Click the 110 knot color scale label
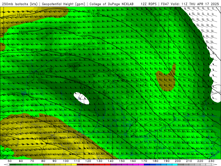Viewport: 221px width, 166px height. point(77,161)
